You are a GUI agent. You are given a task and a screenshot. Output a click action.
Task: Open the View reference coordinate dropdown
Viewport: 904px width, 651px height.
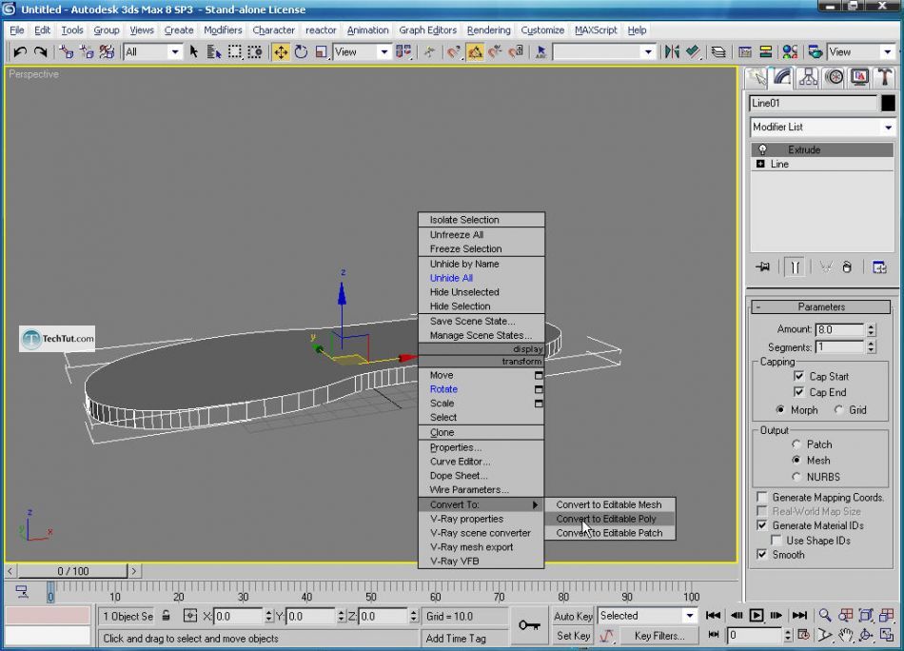(x=362, y=52)
